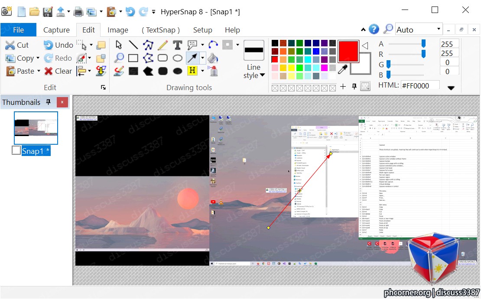Viewport: 481px width, 299px height.
Task: Click the Undo button in Edit group
Action: (58, 45)
